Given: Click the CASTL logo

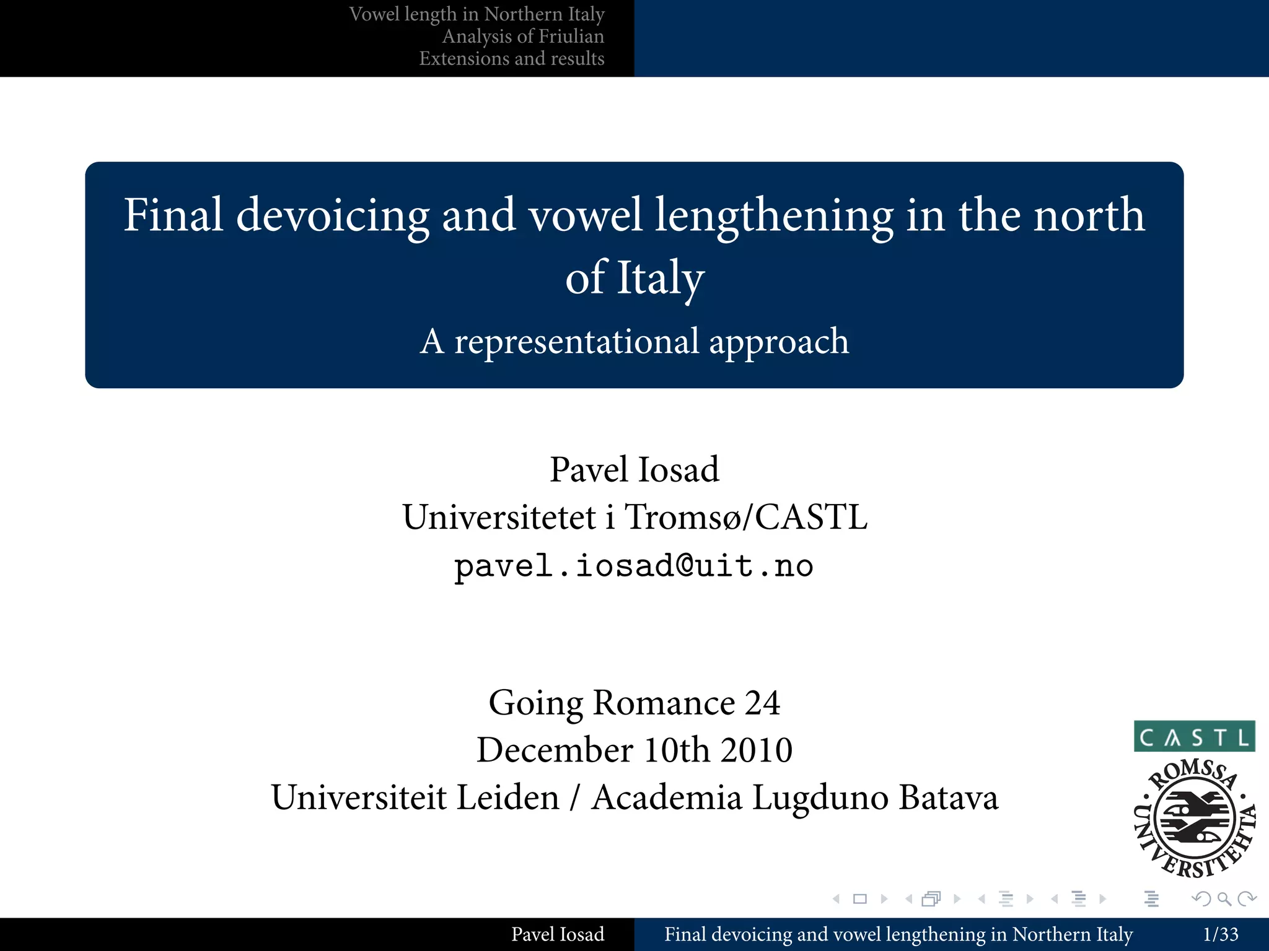Looking at the screenshot, I should point(1194,736).
